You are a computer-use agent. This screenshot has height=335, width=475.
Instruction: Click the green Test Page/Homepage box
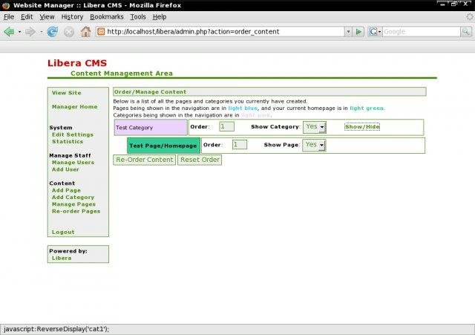click(163, 146)
